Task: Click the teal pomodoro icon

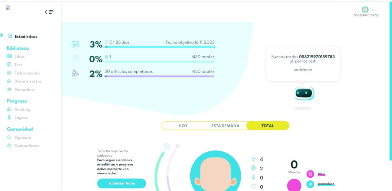Action: (x=310, y=185)
